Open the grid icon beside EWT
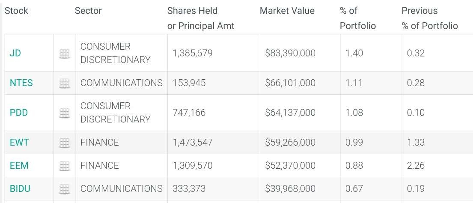The image size is (473, 203). coord(64,143)
